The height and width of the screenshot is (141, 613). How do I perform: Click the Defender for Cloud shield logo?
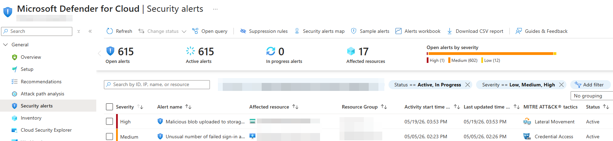click(x=8, y=12)
